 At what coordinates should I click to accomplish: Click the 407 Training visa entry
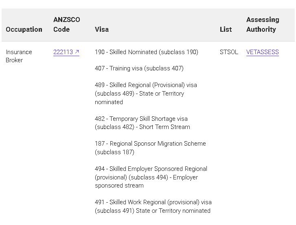point(139,68)
